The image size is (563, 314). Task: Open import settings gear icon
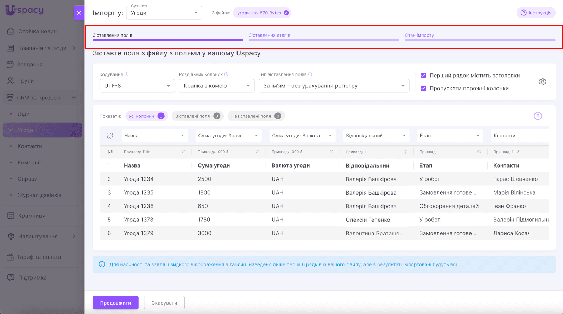point(543,82)
